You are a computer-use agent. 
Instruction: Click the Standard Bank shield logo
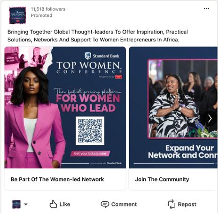pyautogui.click(x=88, y=56)
